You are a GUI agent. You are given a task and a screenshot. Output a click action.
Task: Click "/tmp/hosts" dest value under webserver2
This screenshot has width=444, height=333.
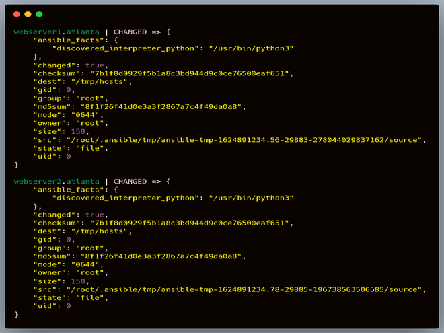coord(100,231)
